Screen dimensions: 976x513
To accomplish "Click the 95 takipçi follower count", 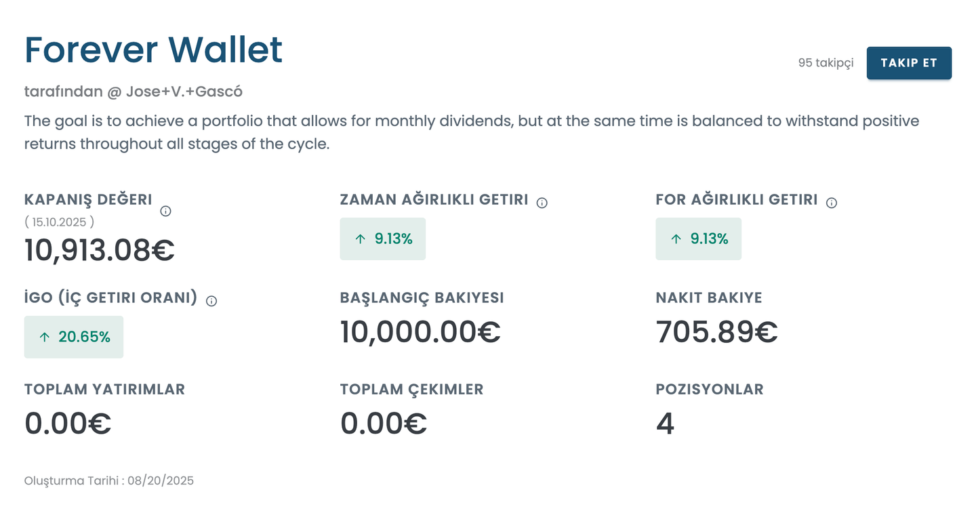I will coord(826,63).
